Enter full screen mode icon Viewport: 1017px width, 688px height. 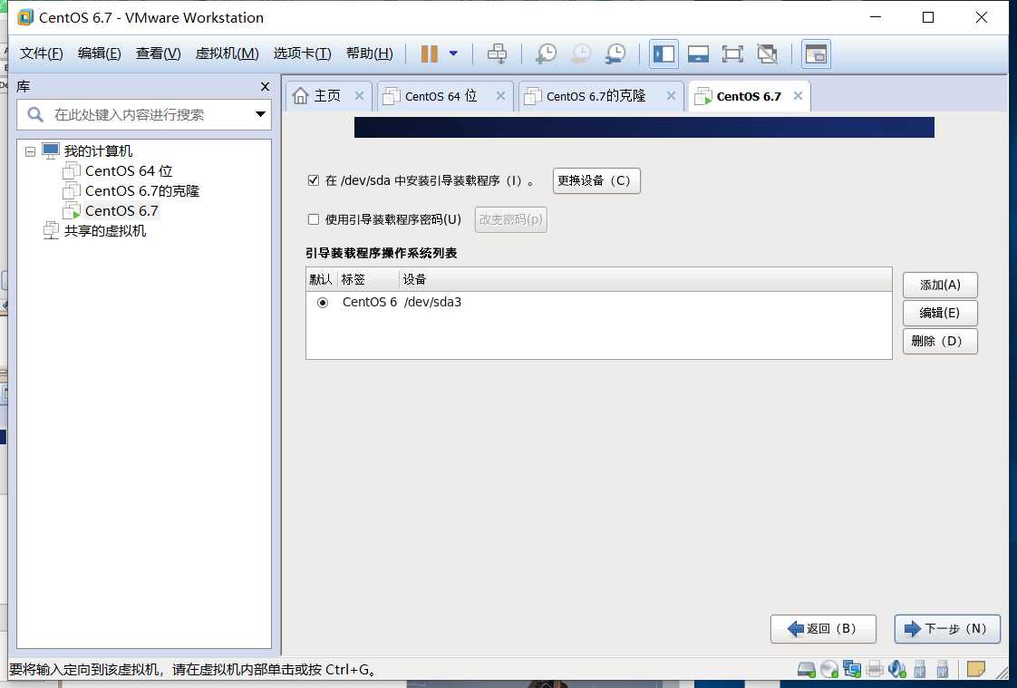(732, 53)
